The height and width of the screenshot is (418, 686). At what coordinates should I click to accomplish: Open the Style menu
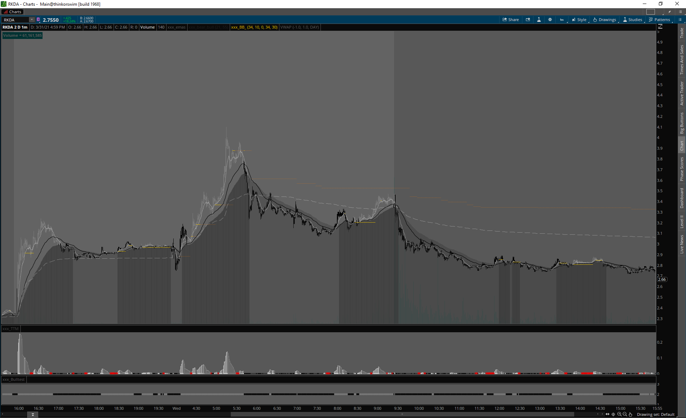coord(579,20)
